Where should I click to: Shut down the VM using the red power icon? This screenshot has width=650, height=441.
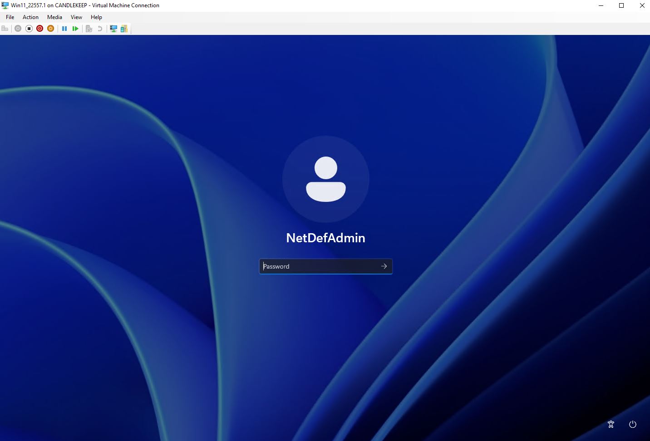[x=40, y=29]
